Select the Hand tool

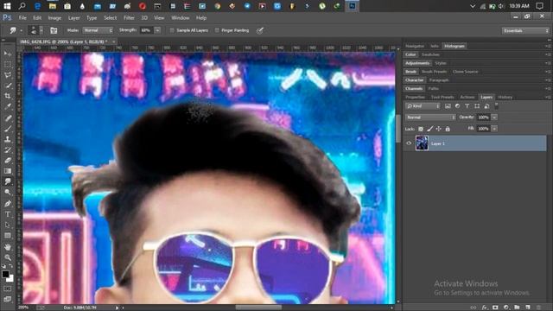[8, 247]
